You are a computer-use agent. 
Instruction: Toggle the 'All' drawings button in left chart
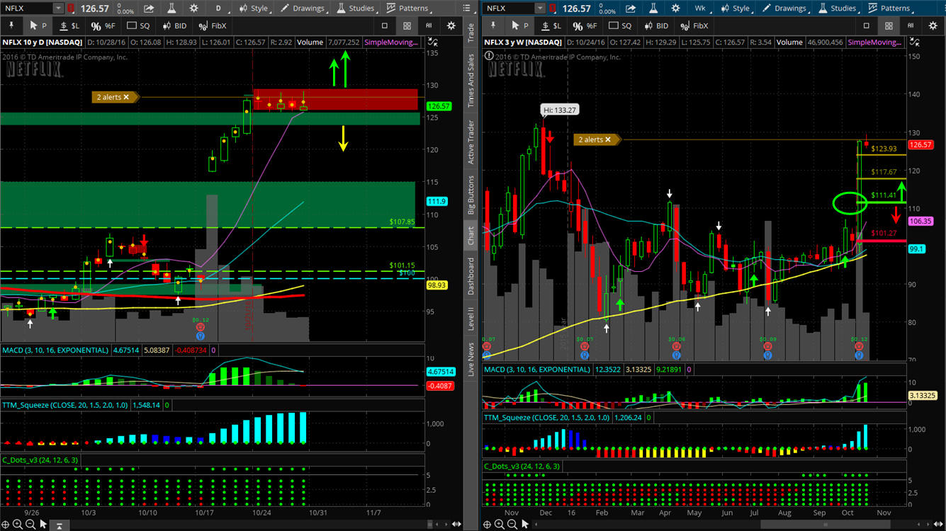tap(429, 25)
